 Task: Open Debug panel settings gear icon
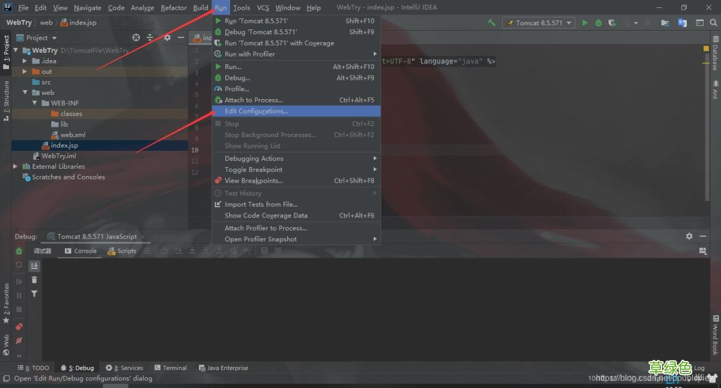pos(689,236)
